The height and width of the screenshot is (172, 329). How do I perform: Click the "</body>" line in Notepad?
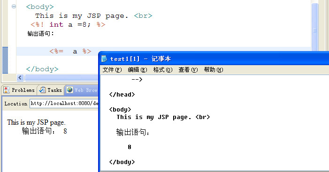pos(122,162)
